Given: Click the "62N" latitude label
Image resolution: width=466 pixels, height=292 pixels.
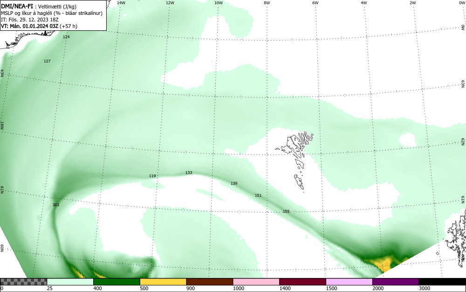Looking at the screenshot, I should point(463,142).
